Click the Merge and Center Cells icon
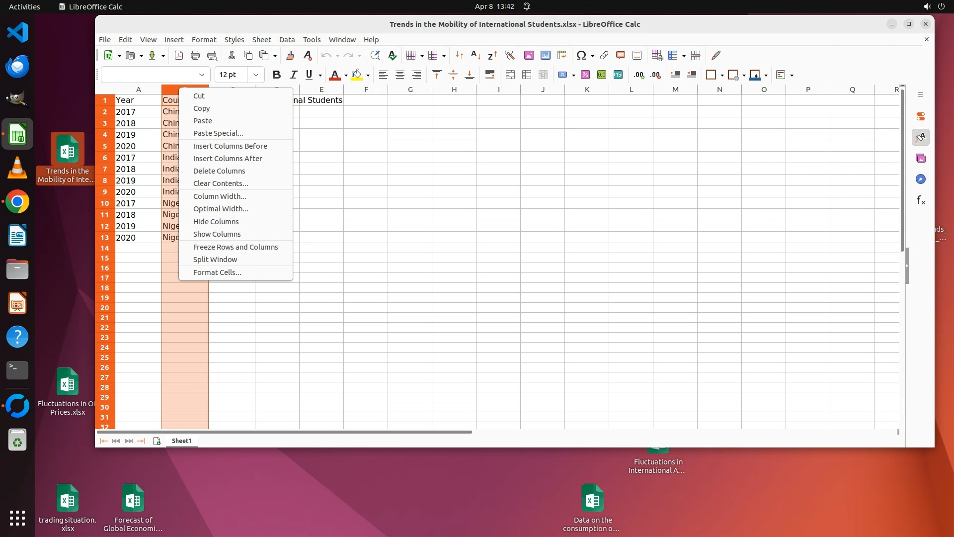This screenshot has width=954, height=537. (510, 75)
